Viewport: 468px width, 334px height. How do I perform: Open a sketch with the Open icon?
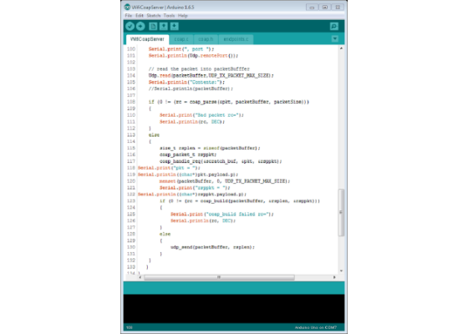point(164,26)
